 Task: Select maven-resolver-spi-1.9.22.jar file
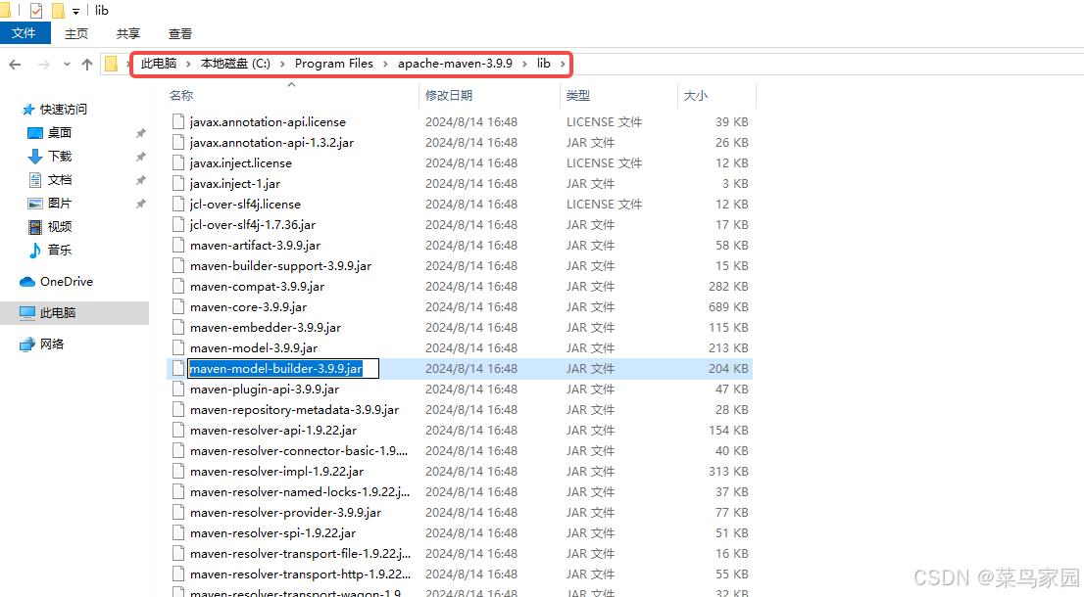pyautogui.click(x=272, y=533)
